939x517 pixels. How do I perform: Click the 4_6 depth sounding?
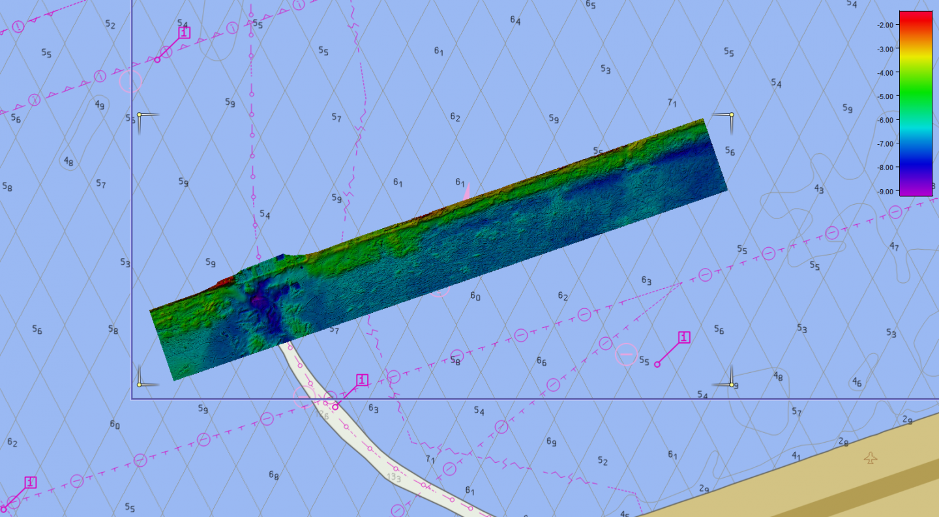point(857,382)
